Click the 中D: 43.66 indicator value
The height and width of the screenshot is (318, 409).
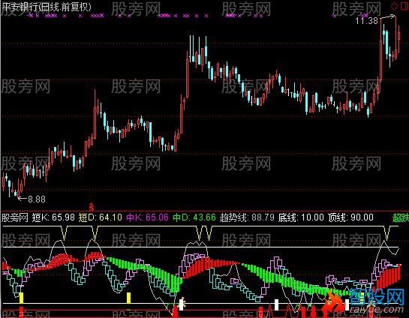[x=194, y=217]
